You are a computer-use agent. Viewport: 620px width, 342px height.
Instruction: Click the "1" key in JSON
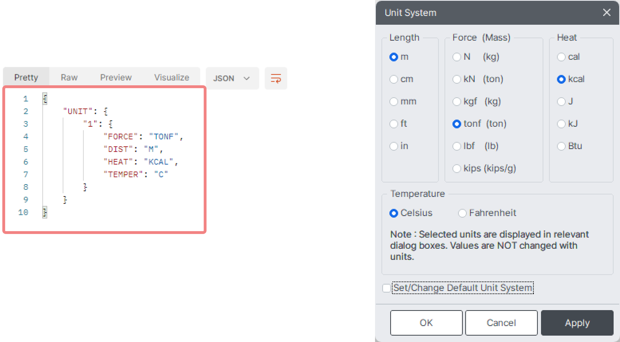(x=90, y=124)
